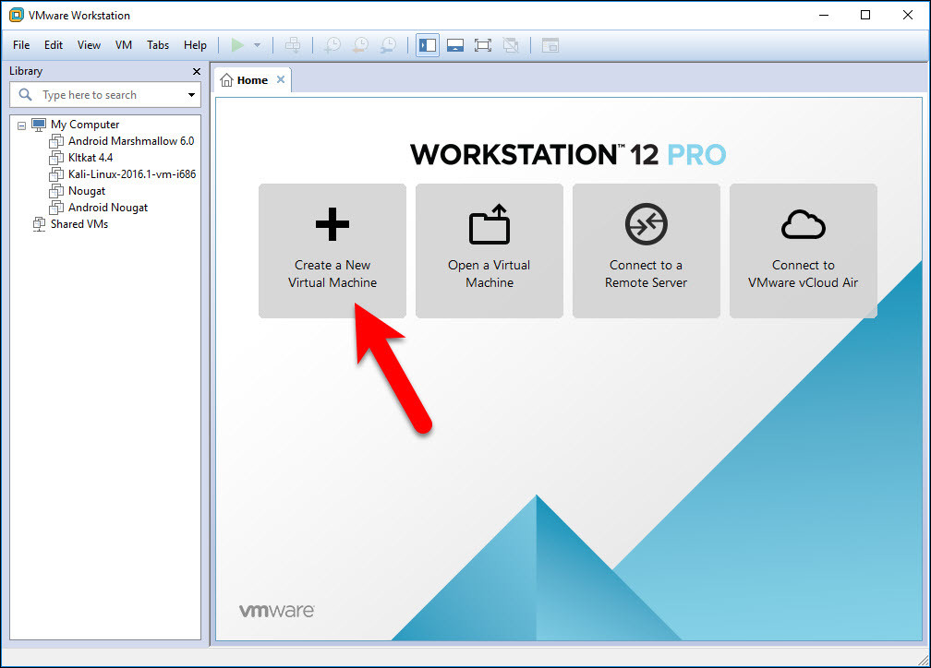Click the console view toolbar icon

[550, 45]
